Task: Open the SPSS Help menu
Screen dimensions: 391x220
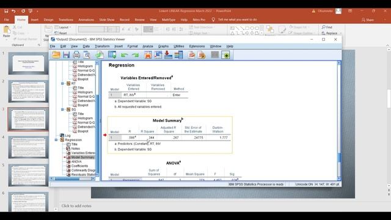Action: click(230, 46)
